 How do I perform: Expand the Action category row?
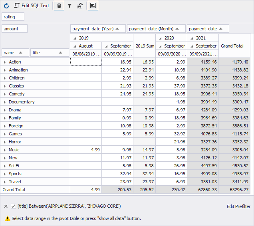(5, 62)
